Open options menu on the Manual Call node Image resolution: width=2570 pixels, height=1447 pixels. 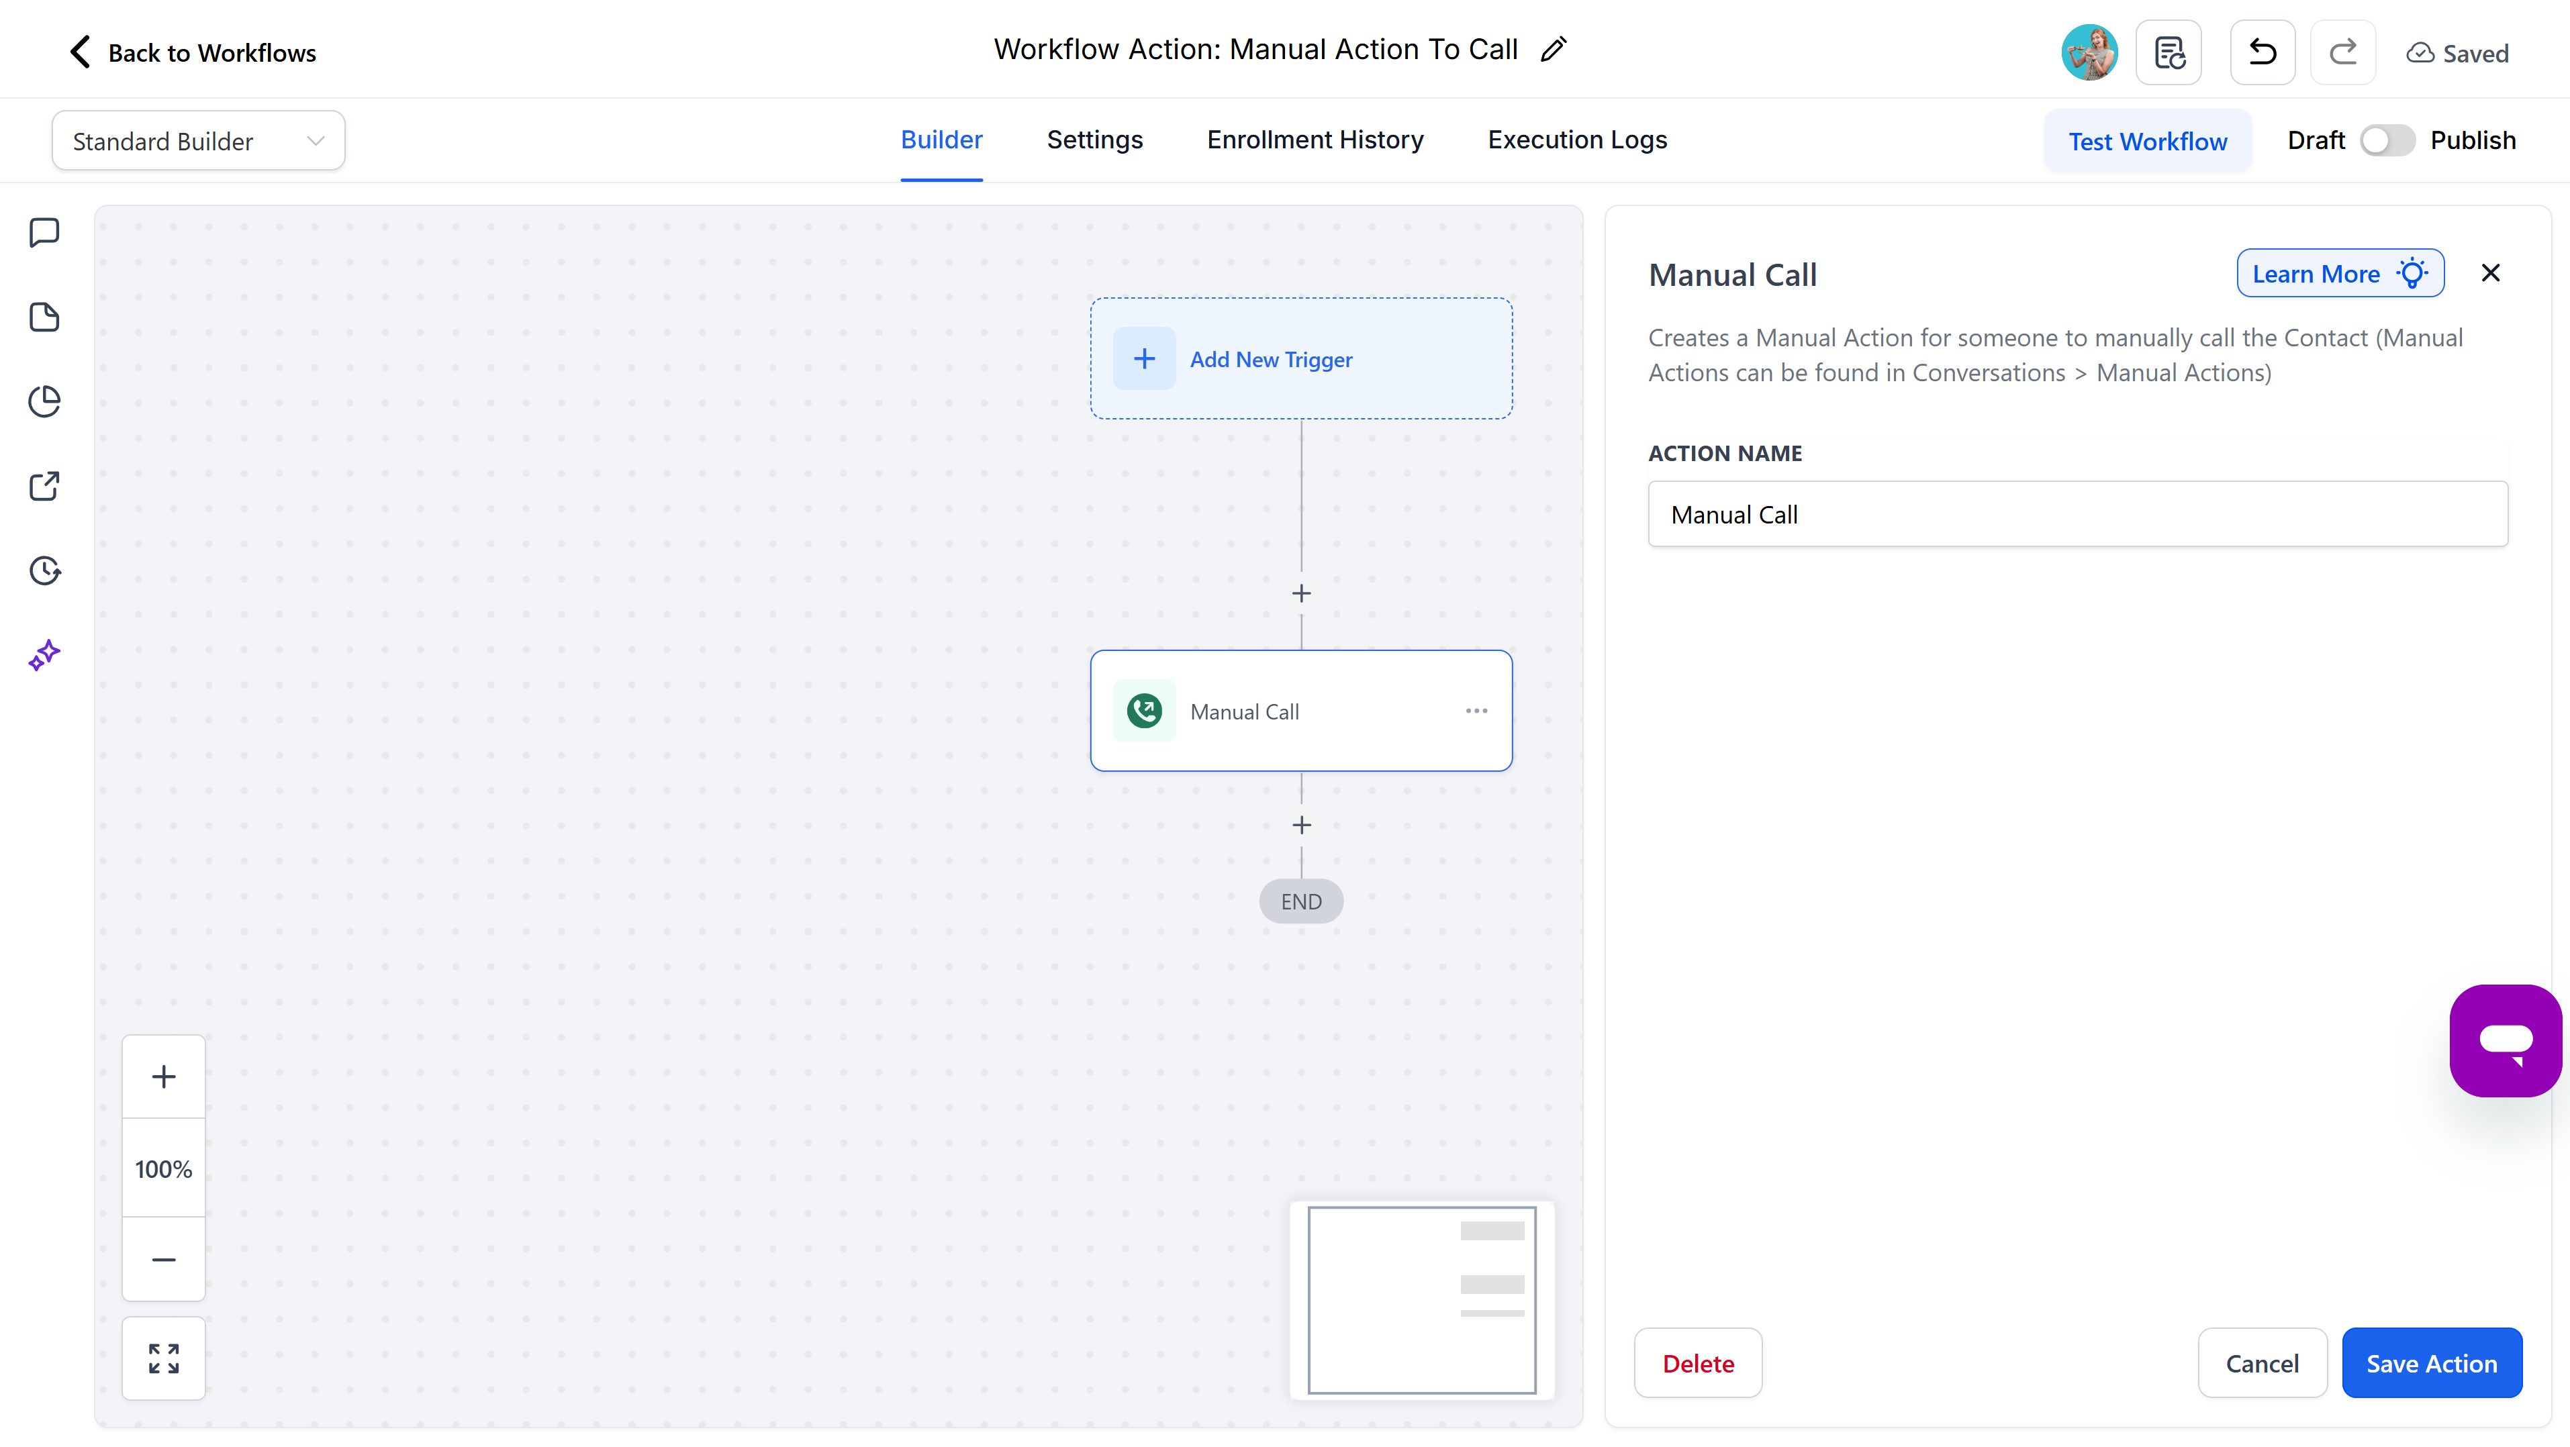point(1476,711)
